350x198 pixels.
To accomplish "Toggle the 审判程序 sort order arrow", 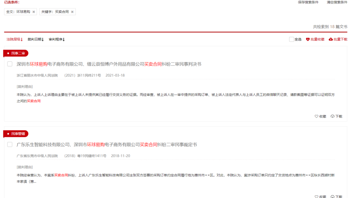I will (x=64, y=39).
